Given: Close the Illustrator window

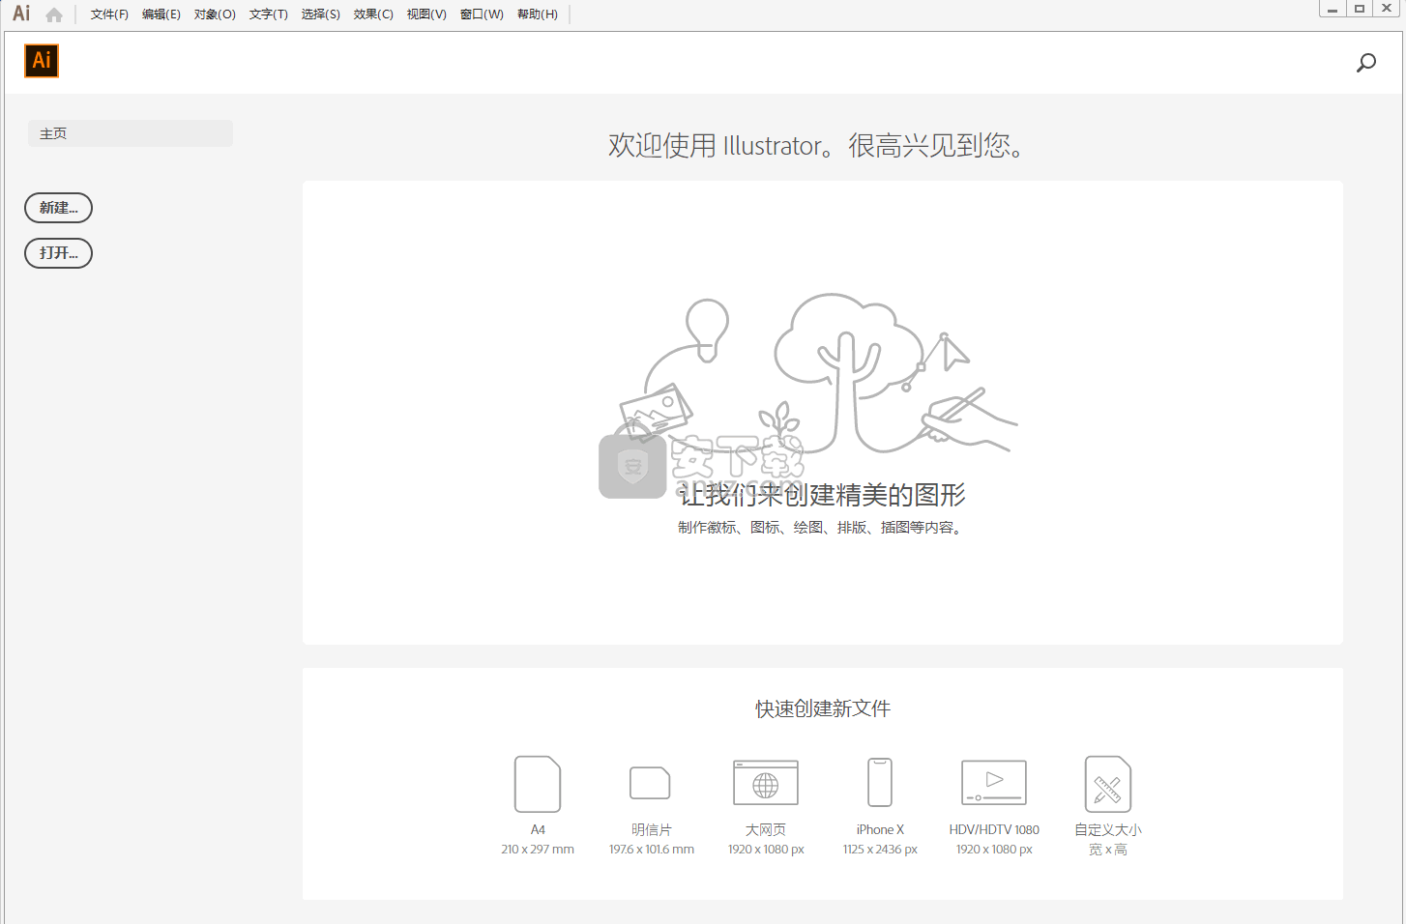Looking at the screenshot, I should [1387, 9].
